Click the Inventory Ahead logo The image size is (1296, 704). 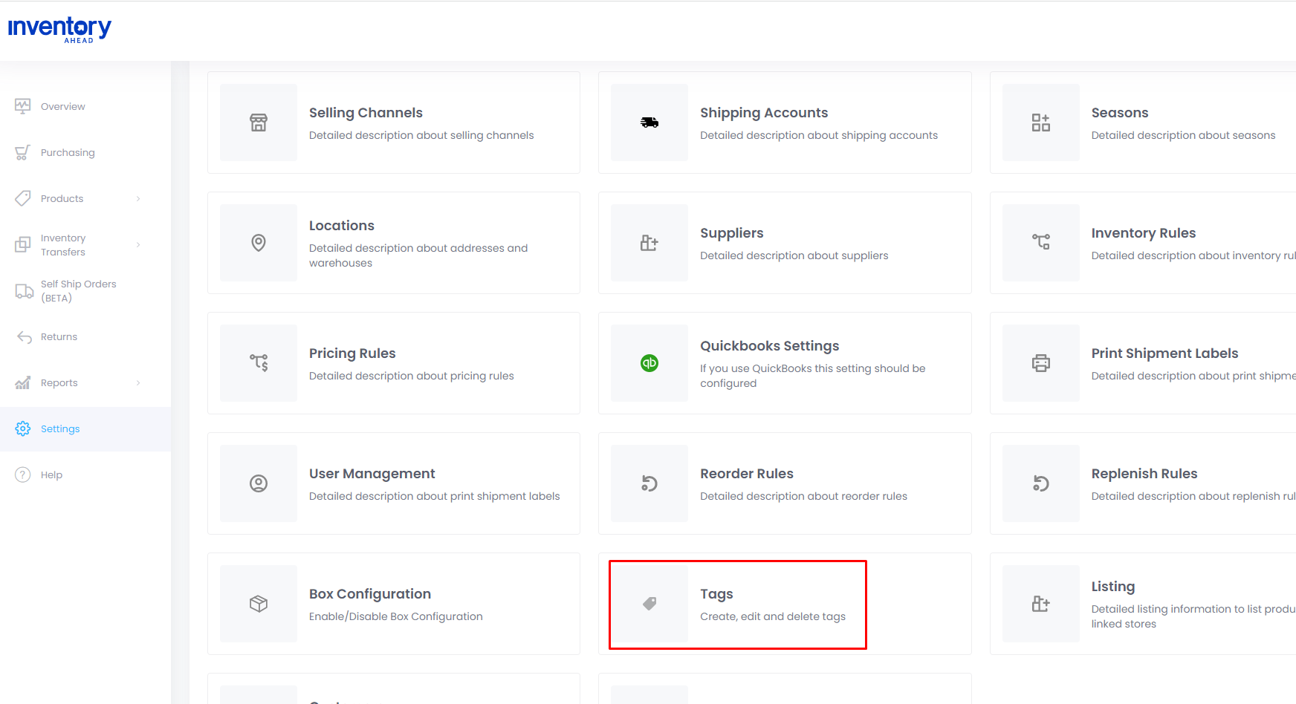[59, 30]
